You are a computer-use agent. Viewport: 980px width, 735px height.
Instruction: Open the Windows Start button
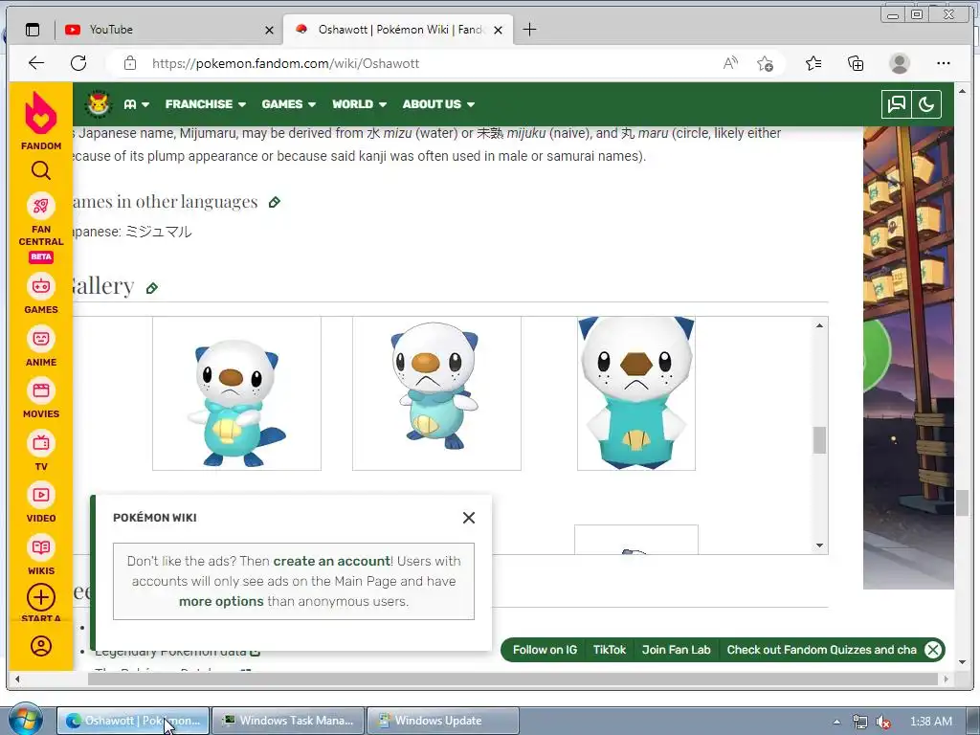(x=25, y=720)
